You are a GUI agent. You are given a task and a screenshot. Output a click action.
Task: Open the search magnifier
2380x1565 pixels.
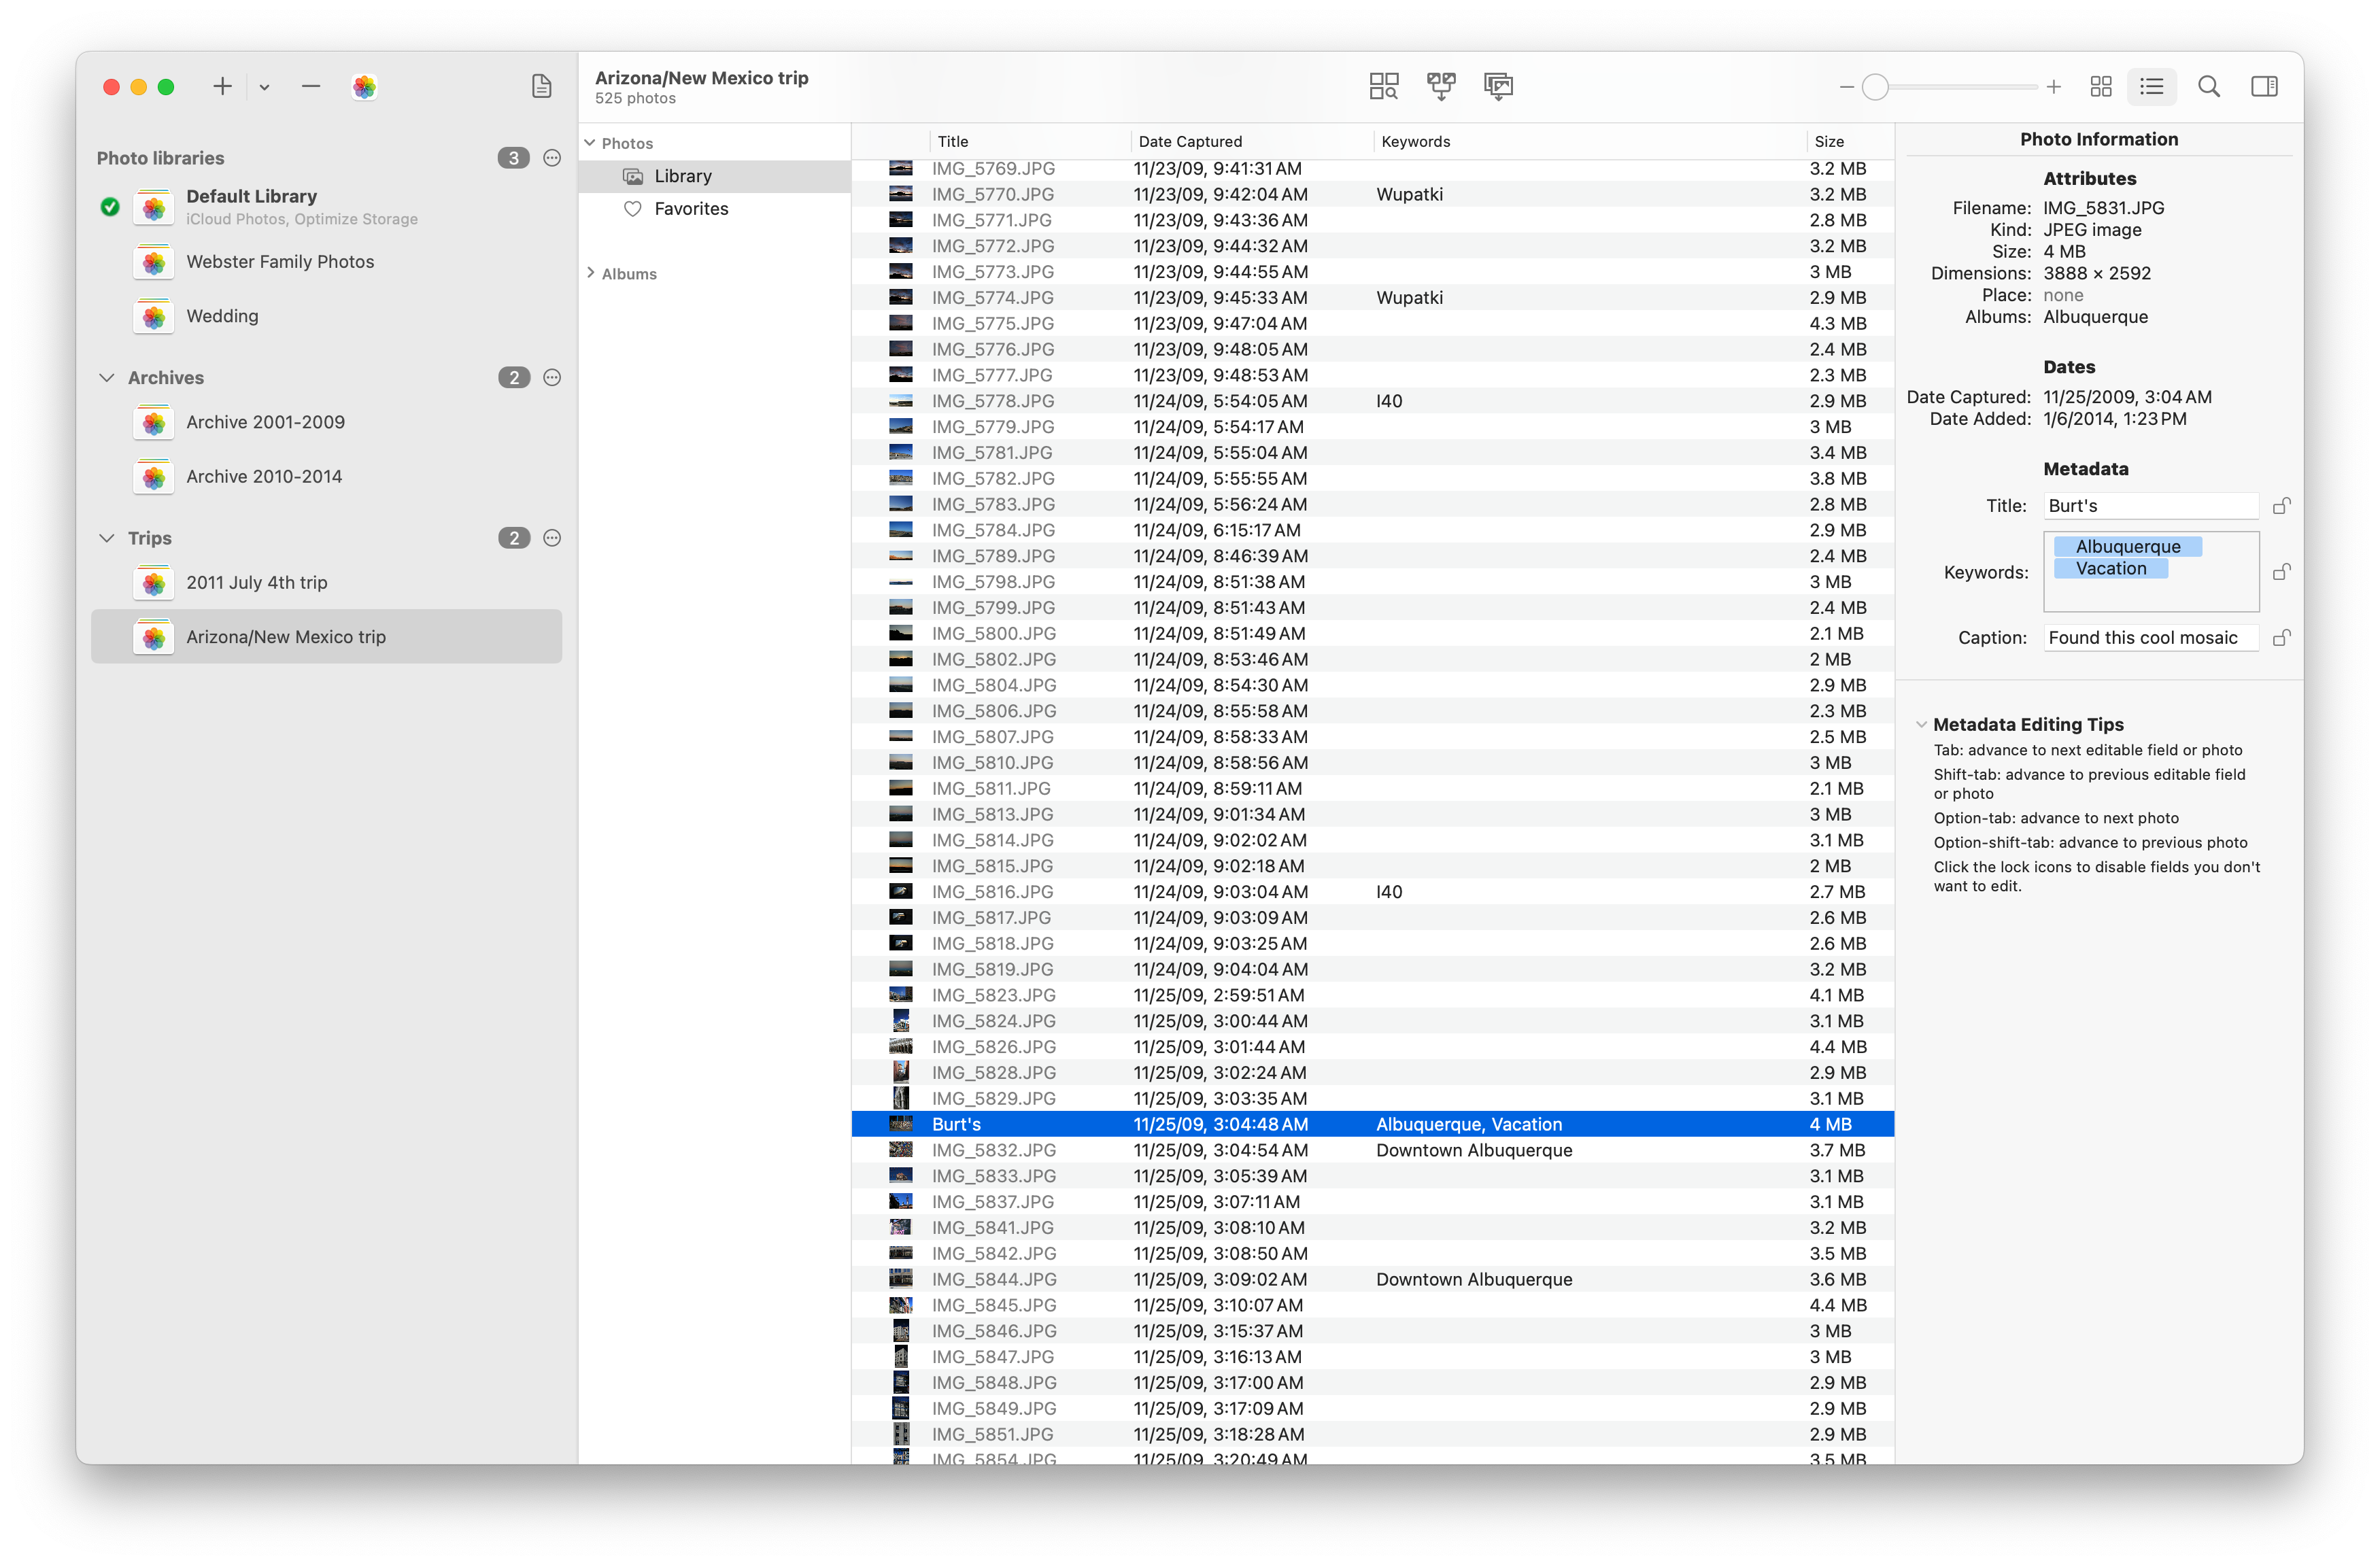tap(2209, 87)
